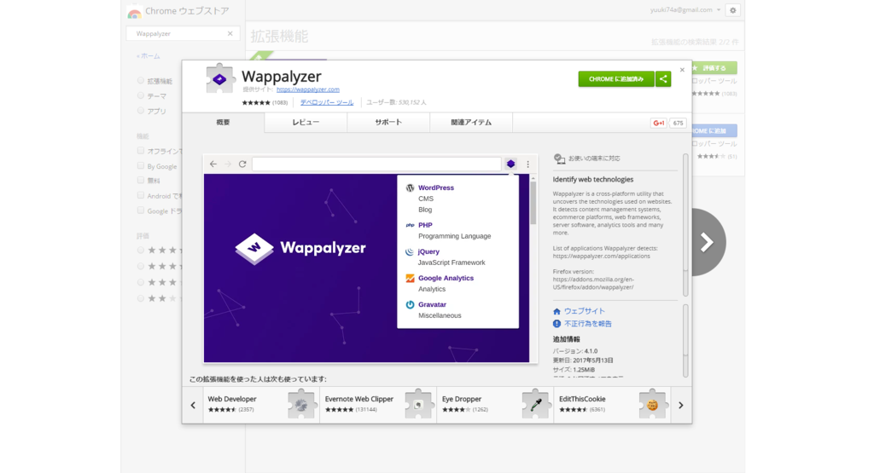This screenshot has width=874, height=473.
Task: Switch to the サポート tab
Action: point(388,123)
